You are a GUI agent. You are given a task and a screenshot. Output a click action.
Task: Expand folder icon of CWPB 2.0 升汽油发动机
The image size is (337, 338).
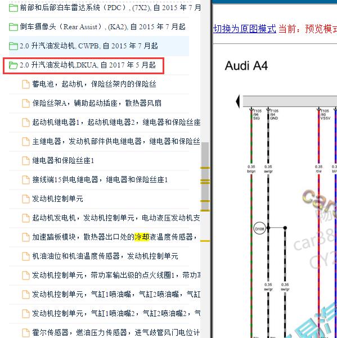(x=14, y=46)
